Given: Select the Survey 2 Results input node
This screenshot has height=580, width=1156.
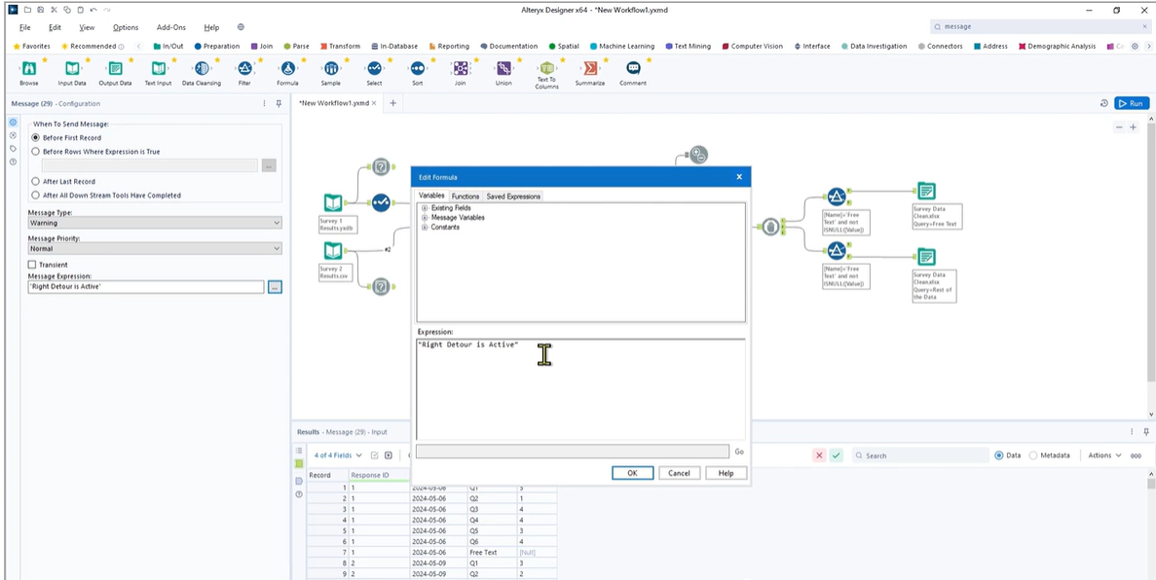Looking at the screenshot, I should (x=333, y=250).
